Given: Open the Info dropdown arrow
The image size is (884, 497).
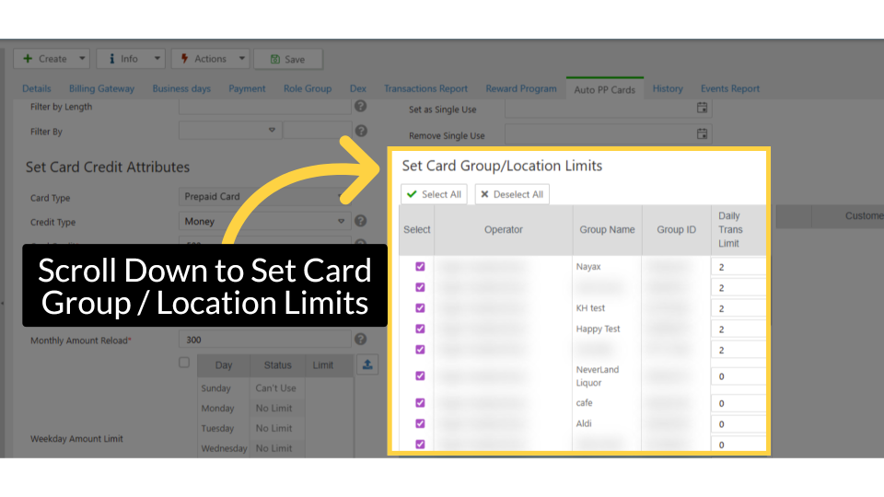Looking at the screenshot, I should (156, 59).
